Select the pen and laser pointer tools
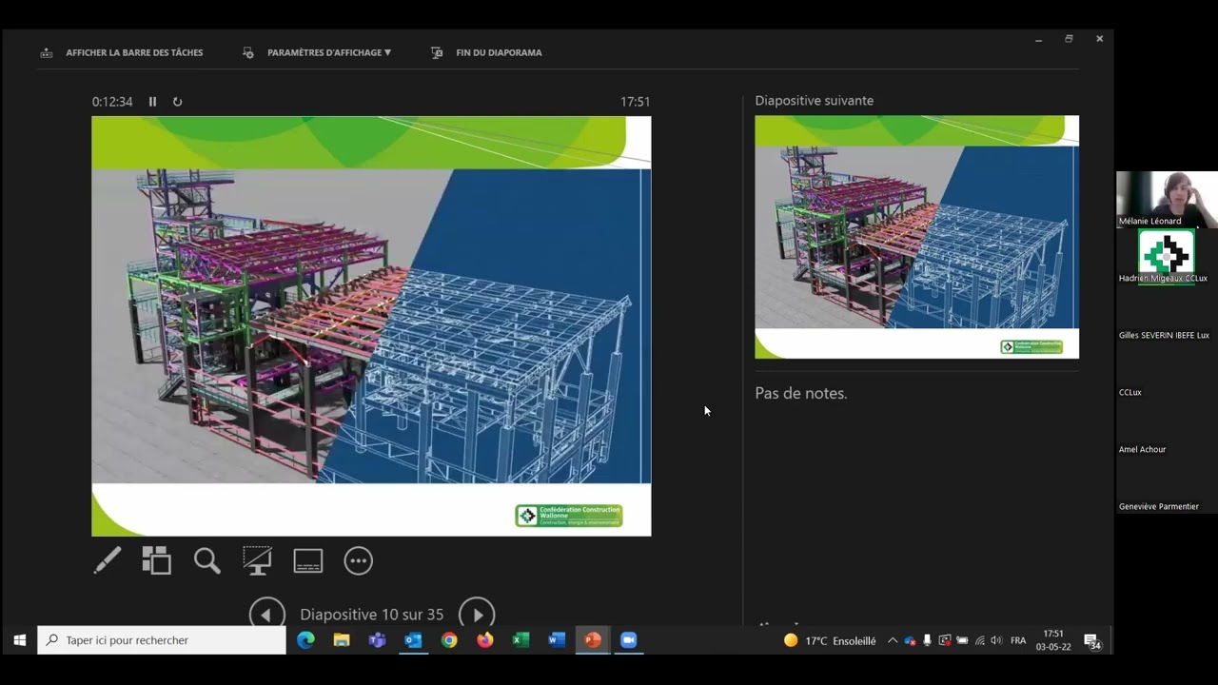Viewport: 1218px width, 685px height. pos(108,560)
